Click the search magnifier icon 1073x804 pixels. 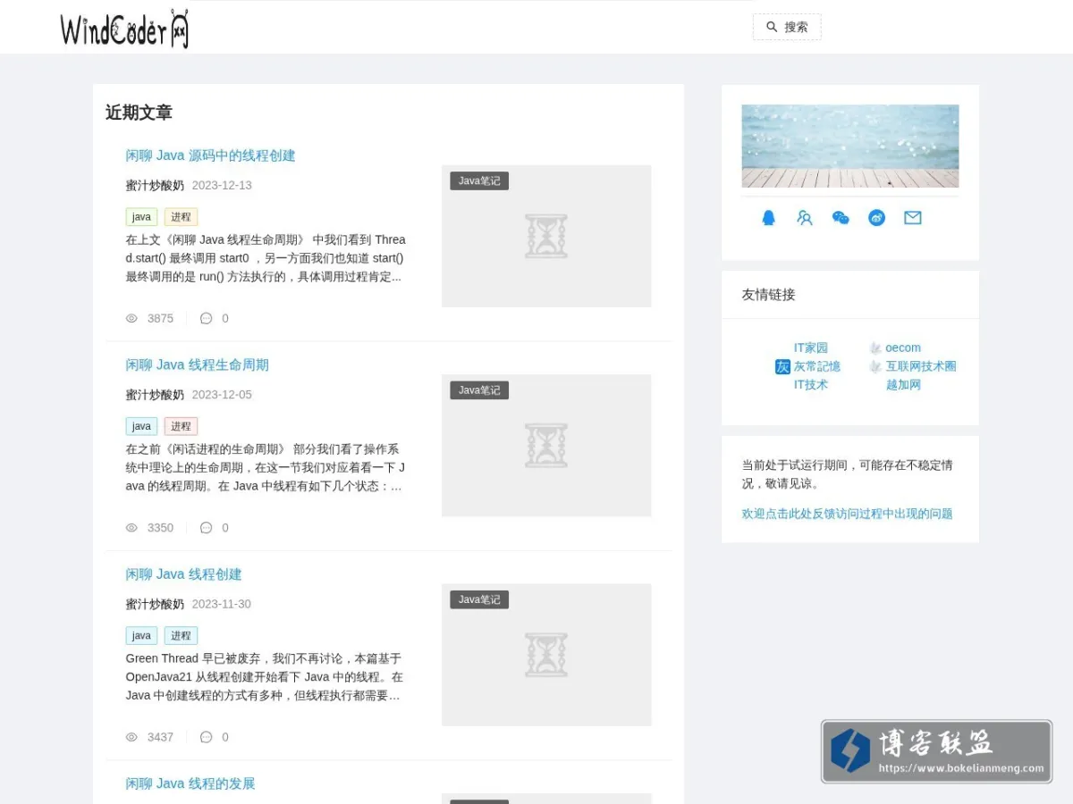point(772,27)
